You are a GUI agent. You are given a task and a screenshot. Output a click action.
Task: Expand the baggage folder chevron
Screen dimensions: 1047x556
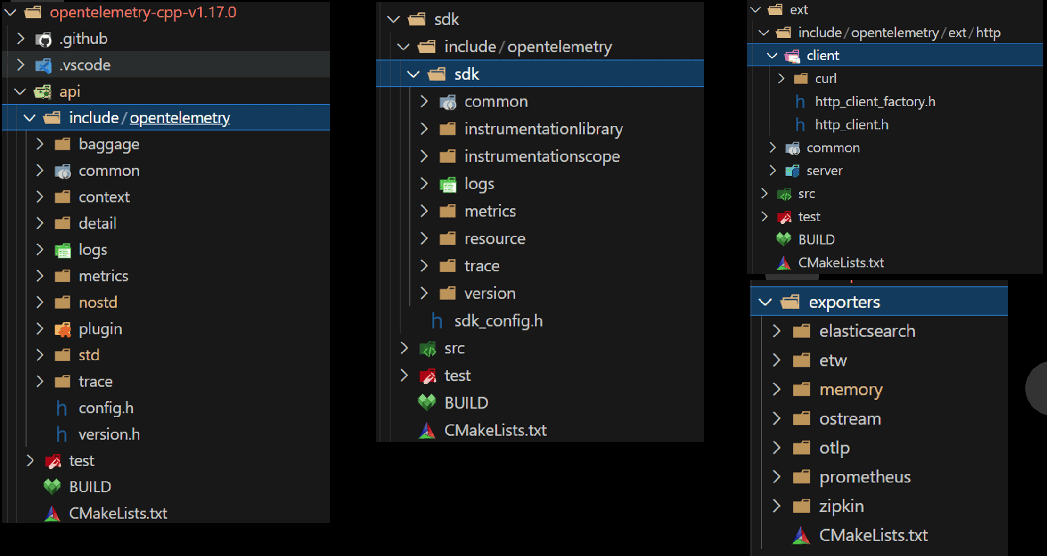tap(40, 144)
